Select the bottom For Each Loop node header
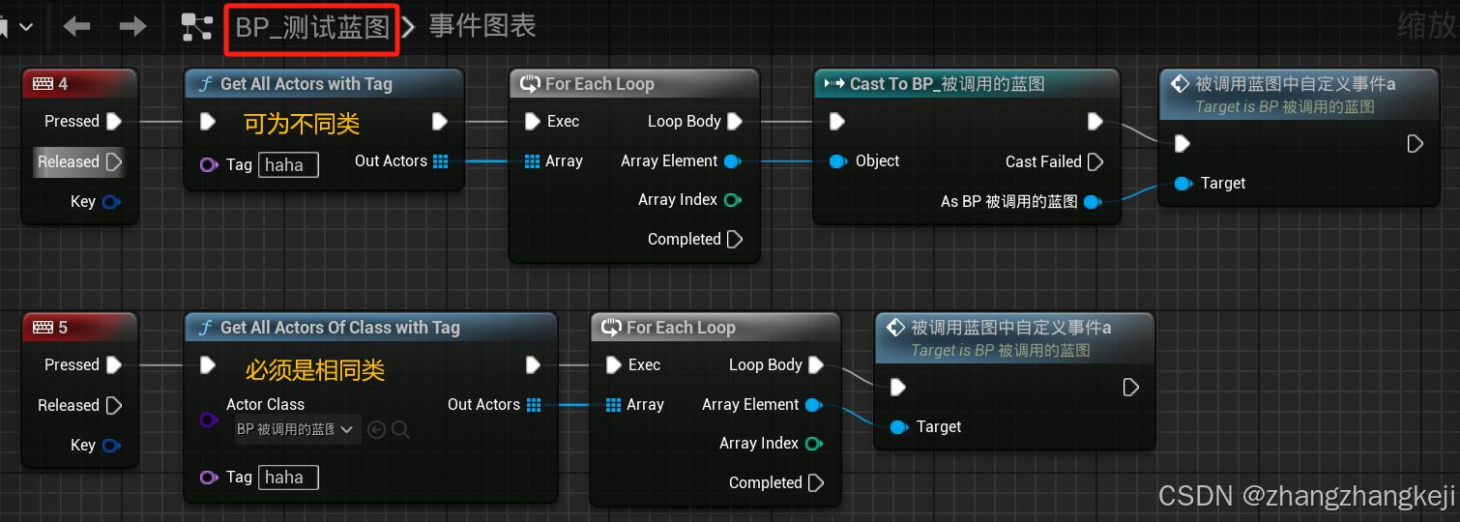The width and height of the screenshot is (1460, 522). pyautogui.click(x=715, y=328)
